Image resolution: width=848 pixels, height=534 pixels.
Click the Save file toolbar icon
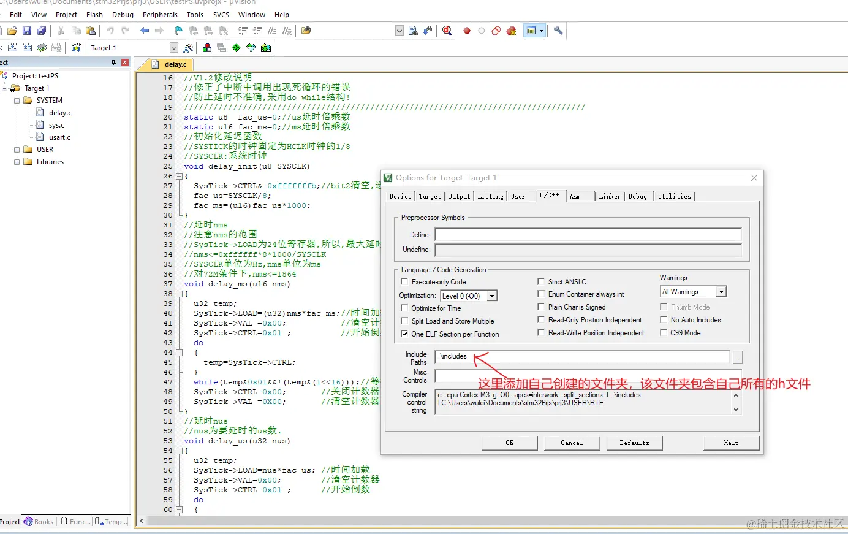27,31
